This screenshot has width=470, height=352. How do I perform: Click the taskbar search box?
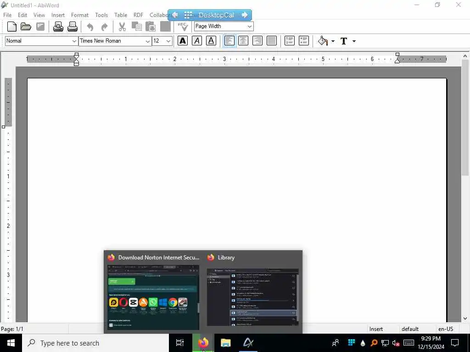tap(95, 343)
